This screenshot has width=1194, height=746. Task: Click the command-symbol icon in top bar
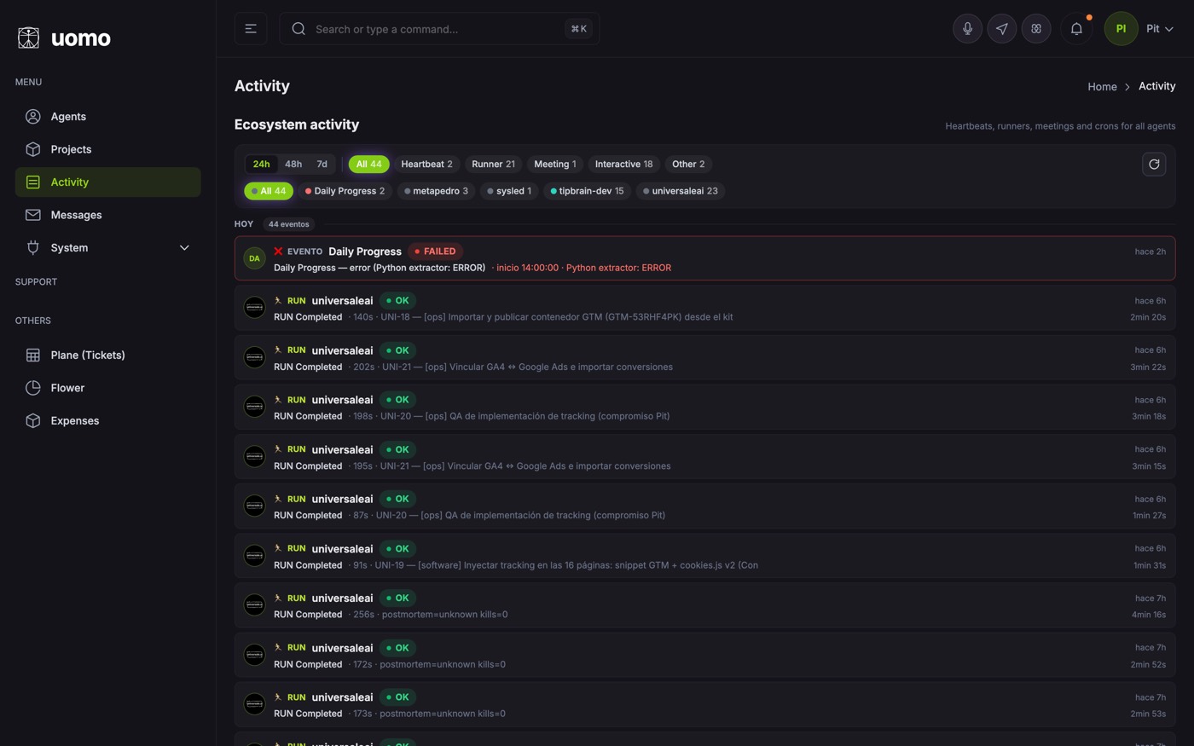click(x=1036, y=29)
